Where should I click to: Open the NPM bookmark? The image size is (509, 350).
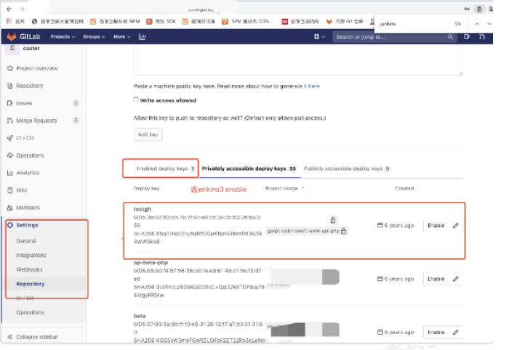pos(115,21)
